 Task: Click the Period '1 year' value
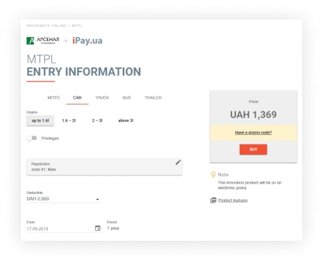113,228
